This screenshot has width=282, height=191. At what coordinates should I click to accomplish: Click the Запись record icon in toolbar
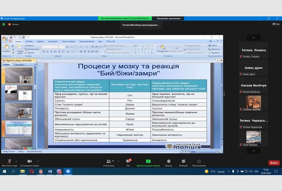click(x=168, y=162)
